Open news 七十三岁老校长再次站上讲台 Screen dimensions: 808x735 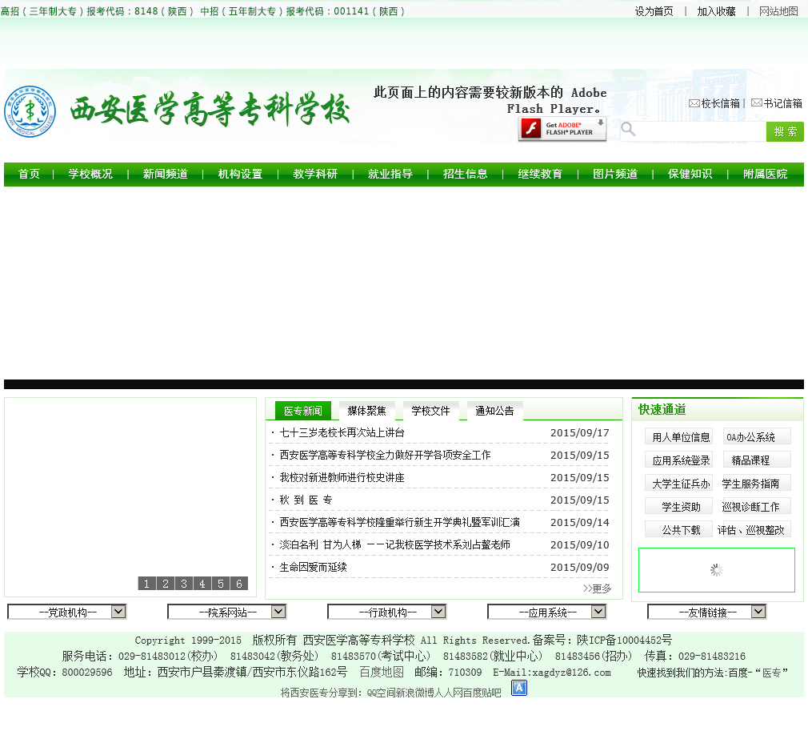pyautogui.click(x=342, y=432)
